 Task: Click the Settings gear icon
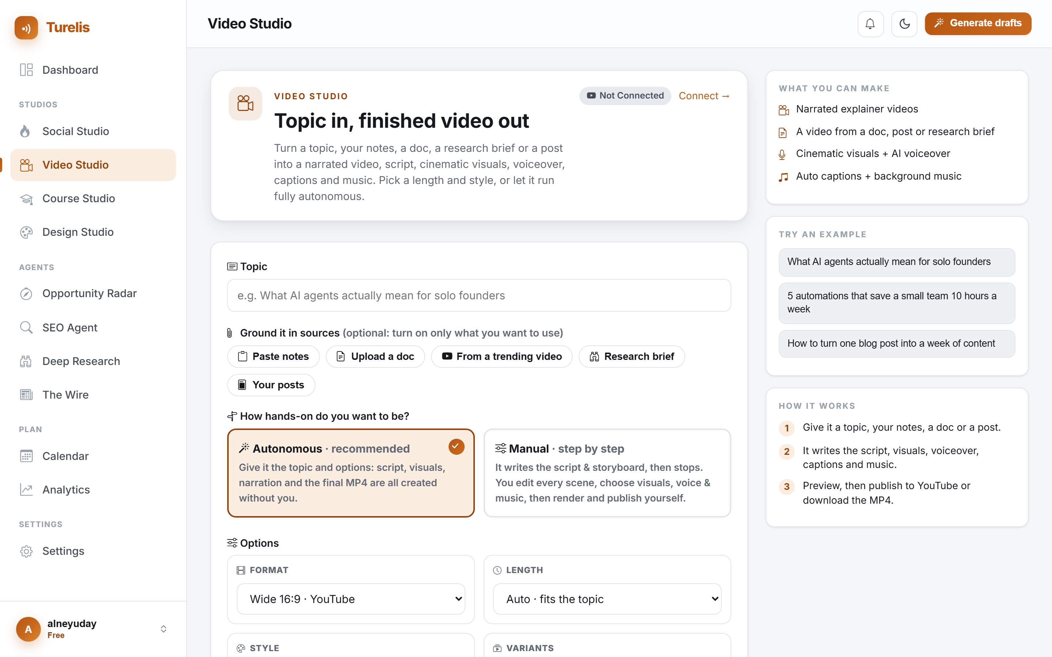[26, 551]
